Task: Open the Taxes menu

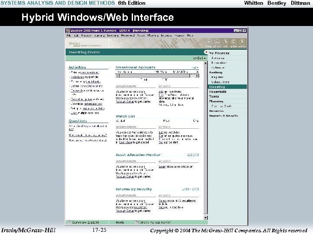Action: [x=141, y=36]
